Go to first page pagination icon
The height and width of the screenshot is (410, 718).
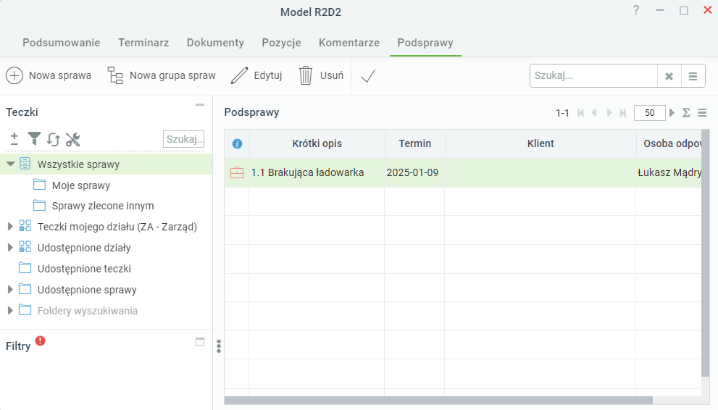[580, 113]
